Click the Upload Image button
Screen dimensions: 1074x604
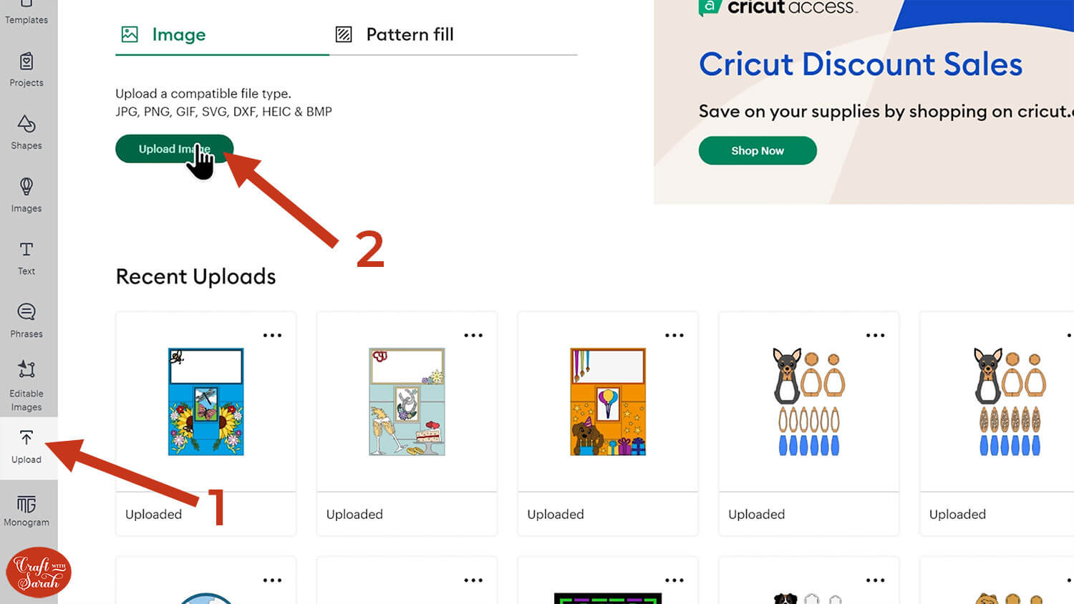point(174,149)
